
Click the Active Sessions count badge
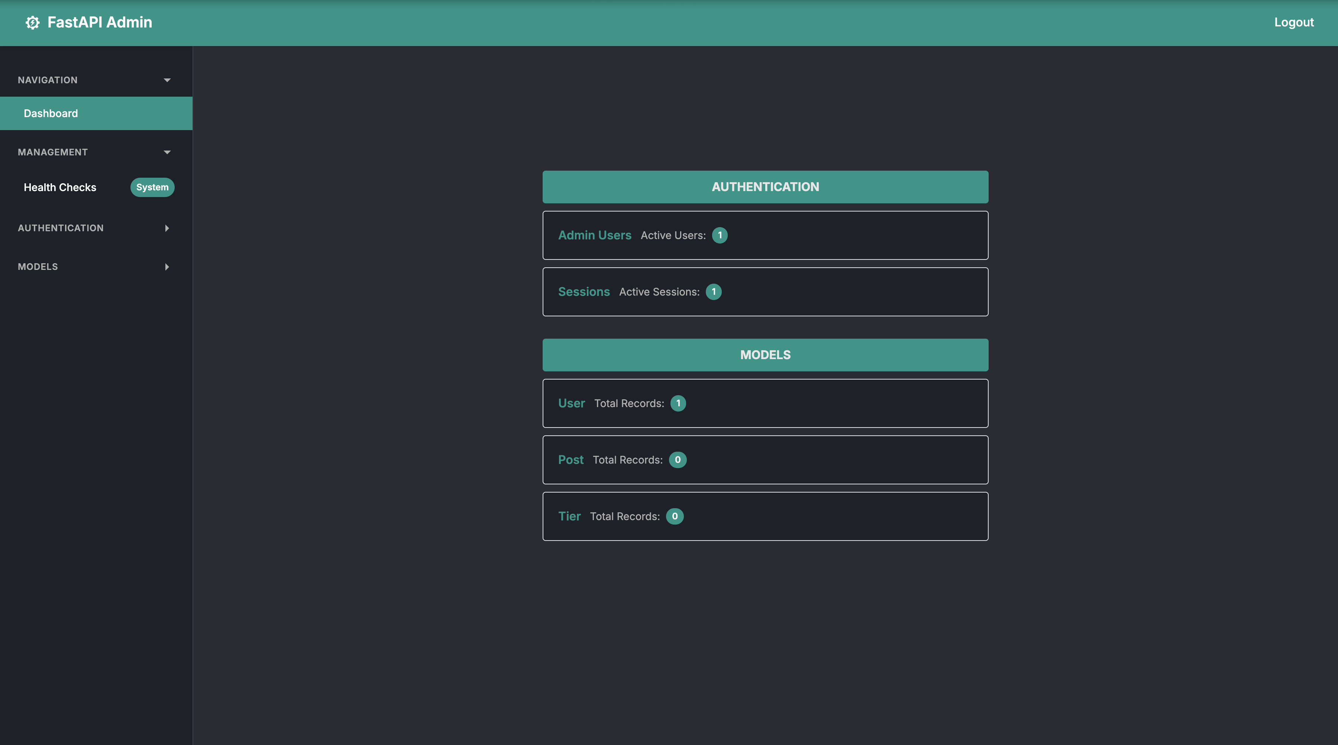coord(714,292)
